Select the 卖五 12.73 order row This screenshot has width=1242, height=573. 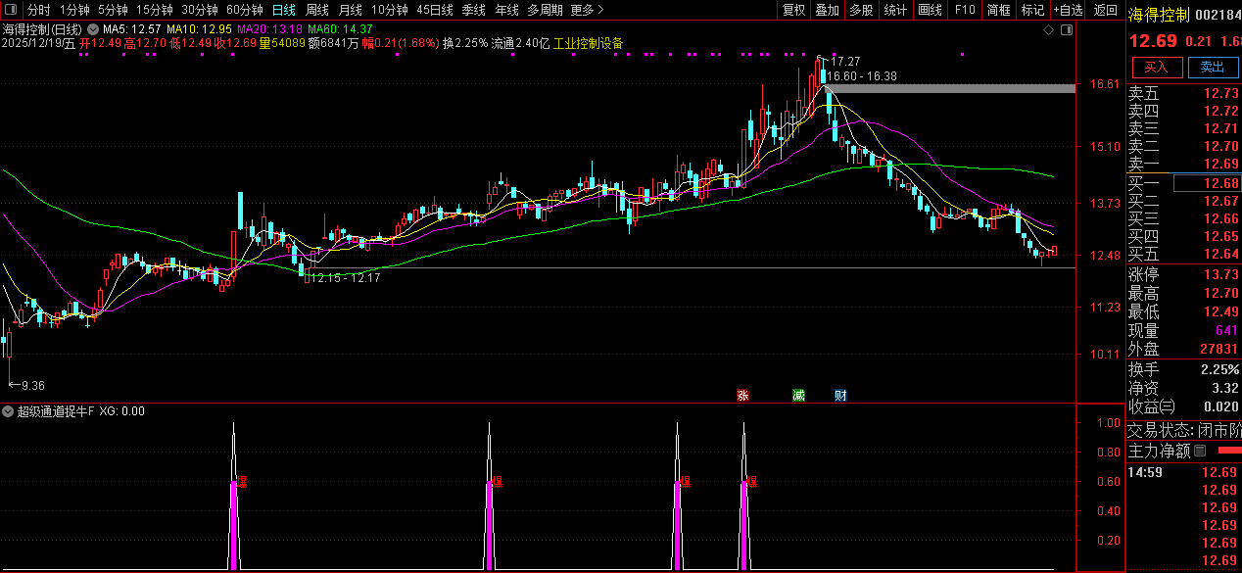[x=1183, y=94]
